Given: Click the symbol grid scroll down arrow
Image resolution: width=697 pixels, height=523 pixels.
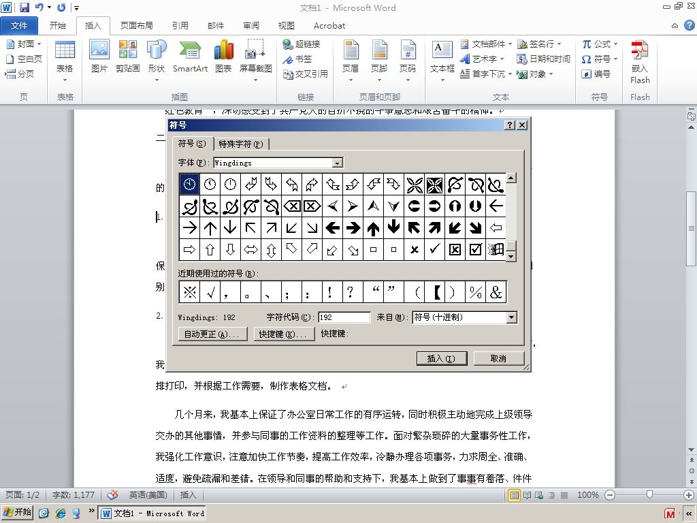Looking at the screenshot, I should (511, 257).
